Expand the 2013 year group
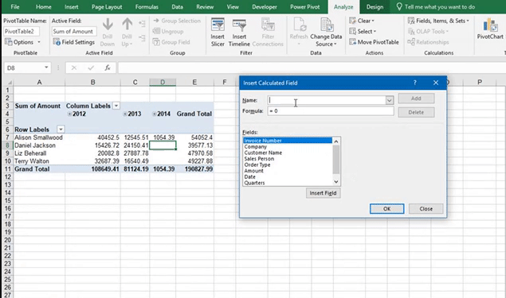 coord(124,114)
